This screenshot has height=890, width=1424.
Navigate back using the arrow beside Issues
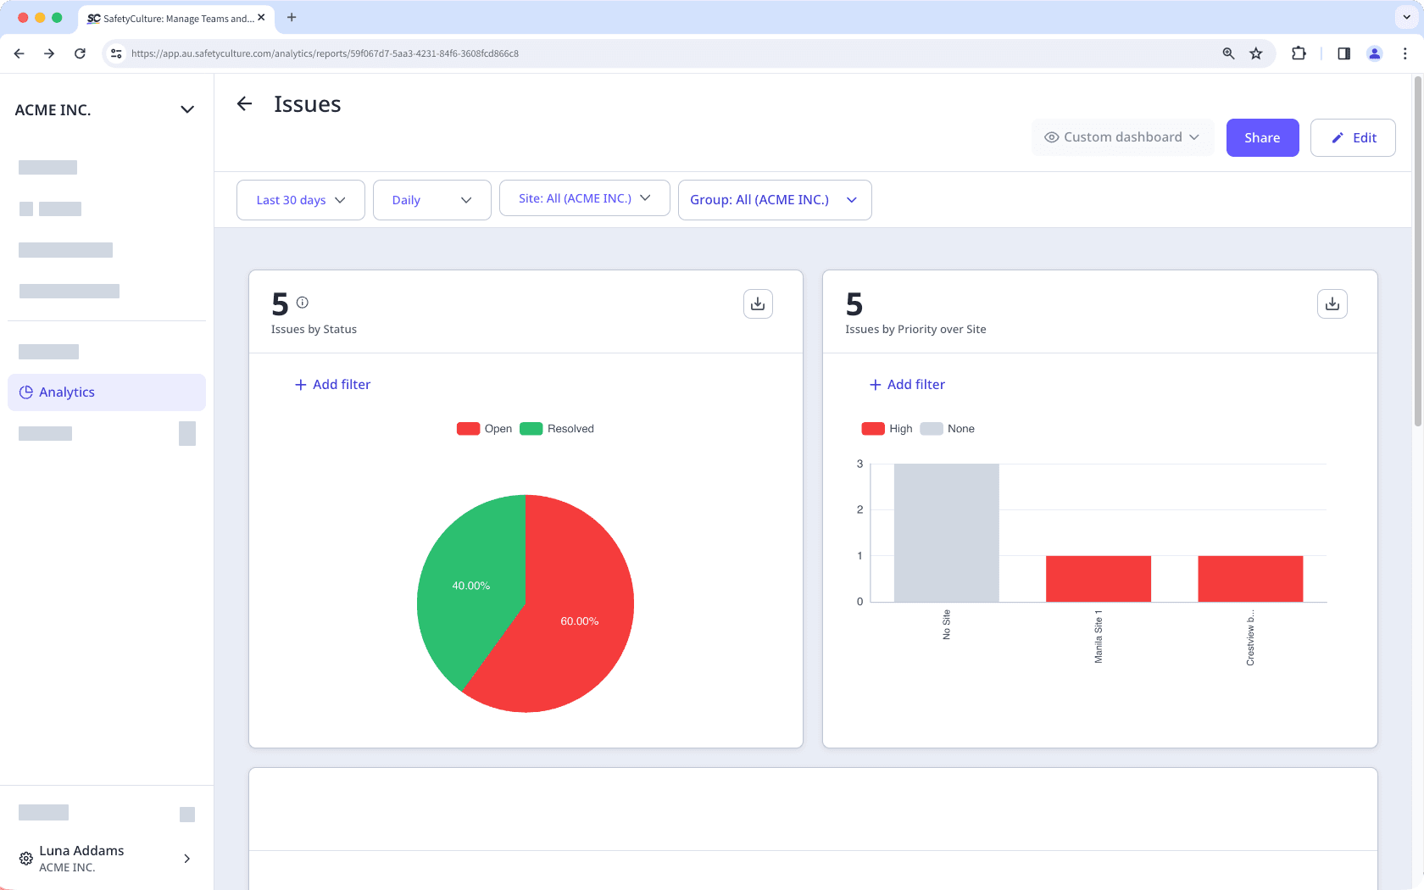coord(244,103)
